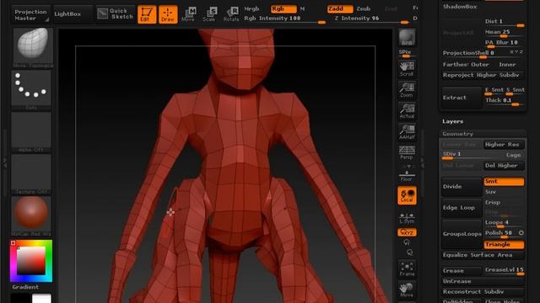Open Quick Sketch
The image size is (540, 303).
[x=116, y=13]
